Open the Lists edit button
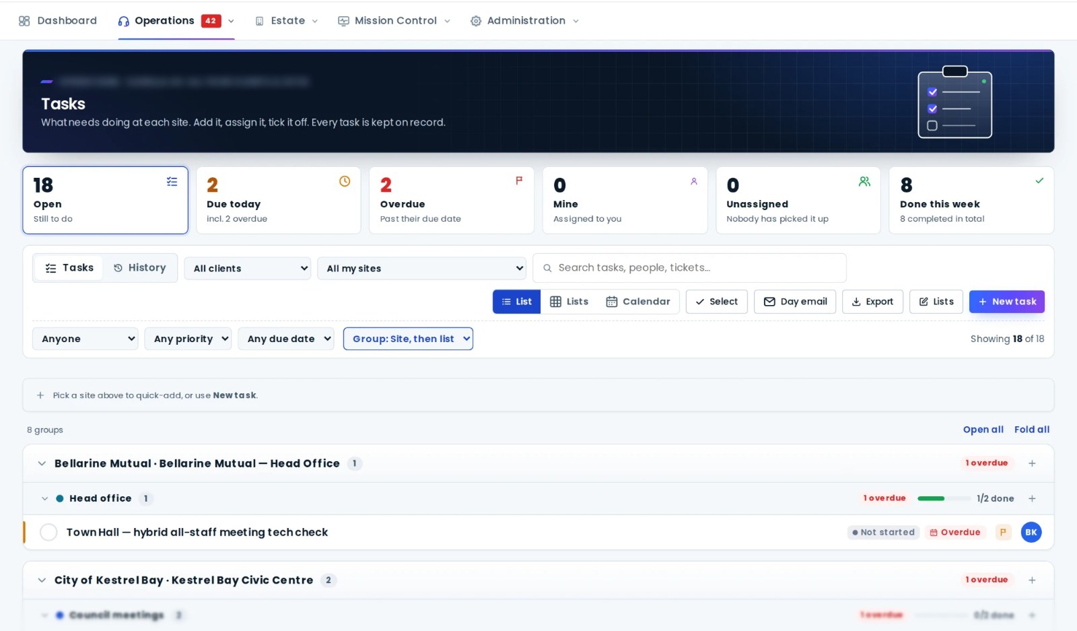1077x631 pixels. 936,302
